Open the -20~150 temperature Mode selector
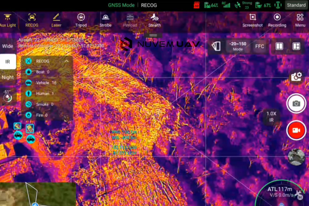 (238, 46)
